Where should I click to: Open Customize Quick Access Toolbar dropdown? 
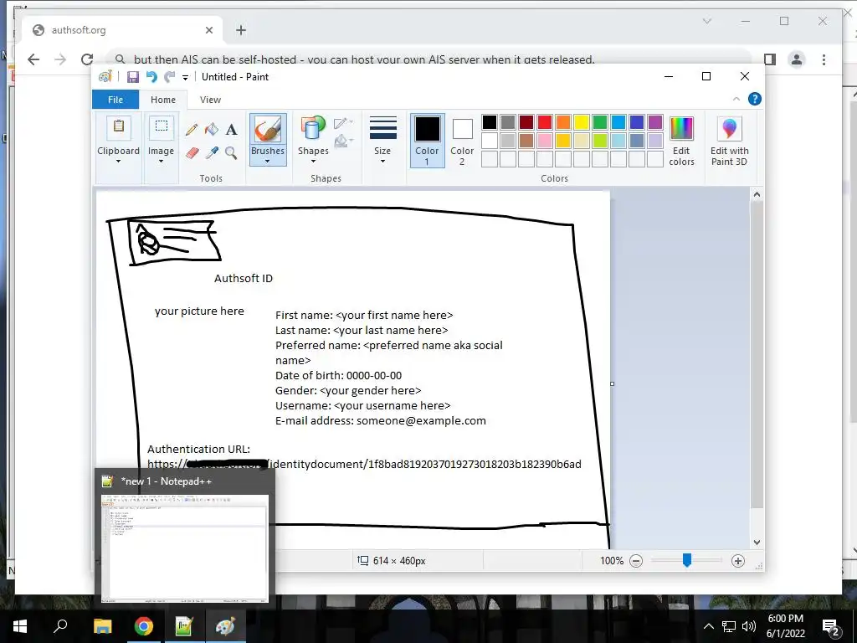[186, 78]
